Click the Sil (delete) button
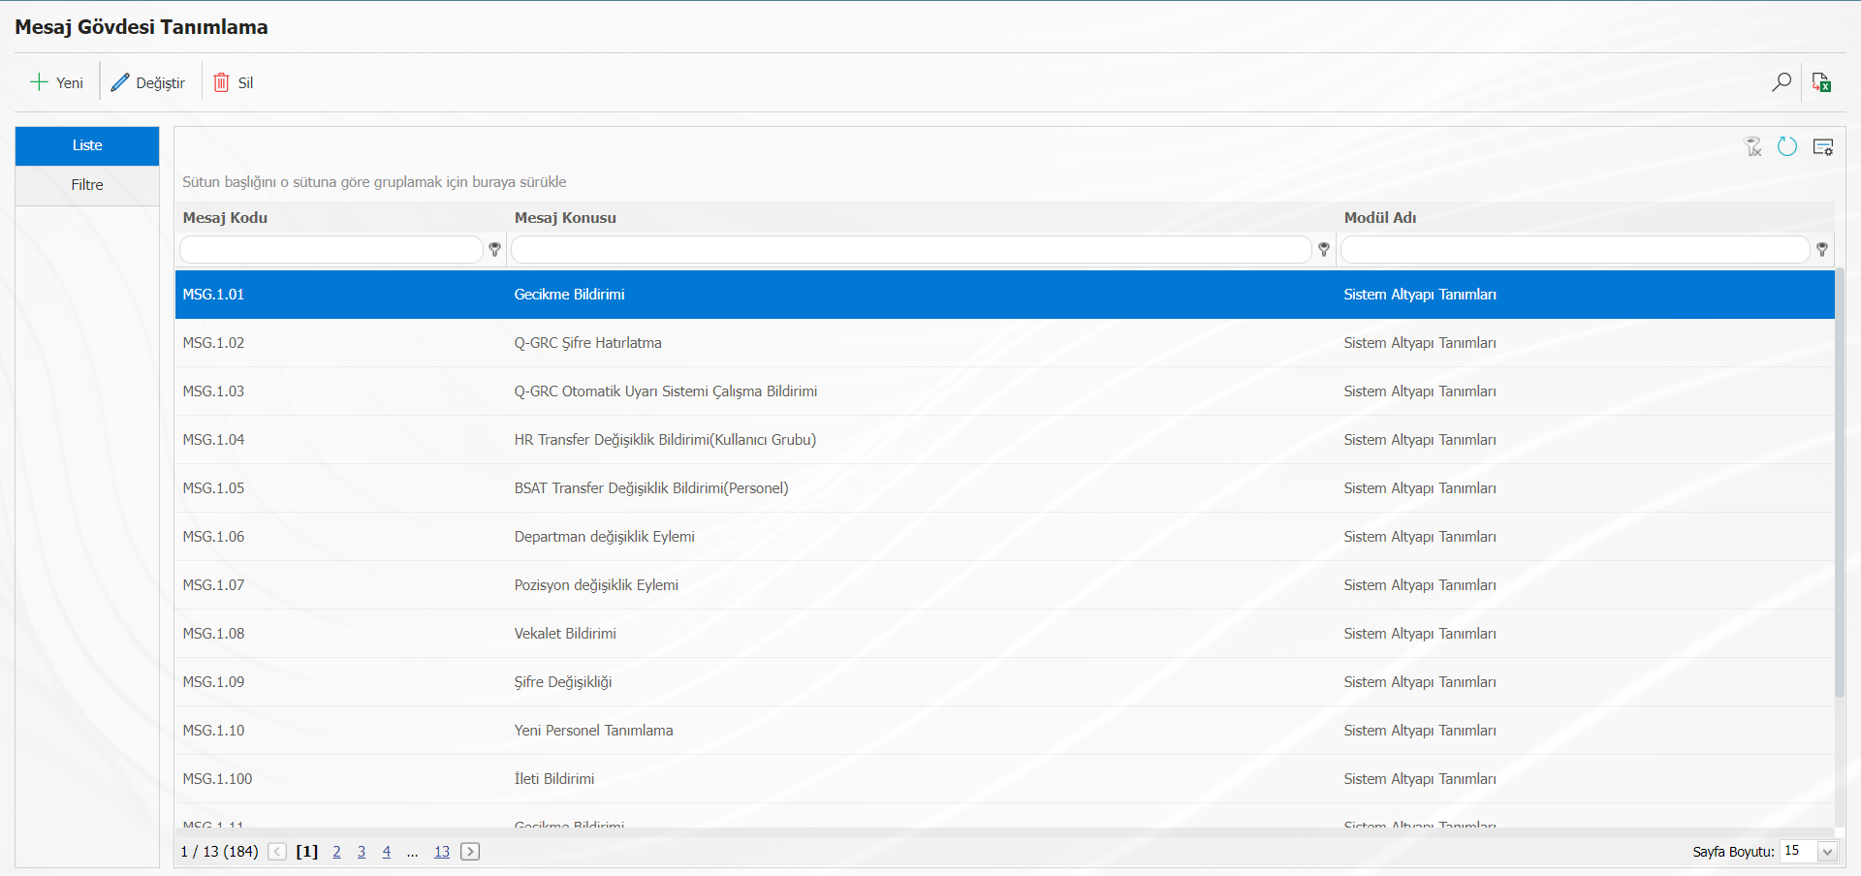 (234, 82)
